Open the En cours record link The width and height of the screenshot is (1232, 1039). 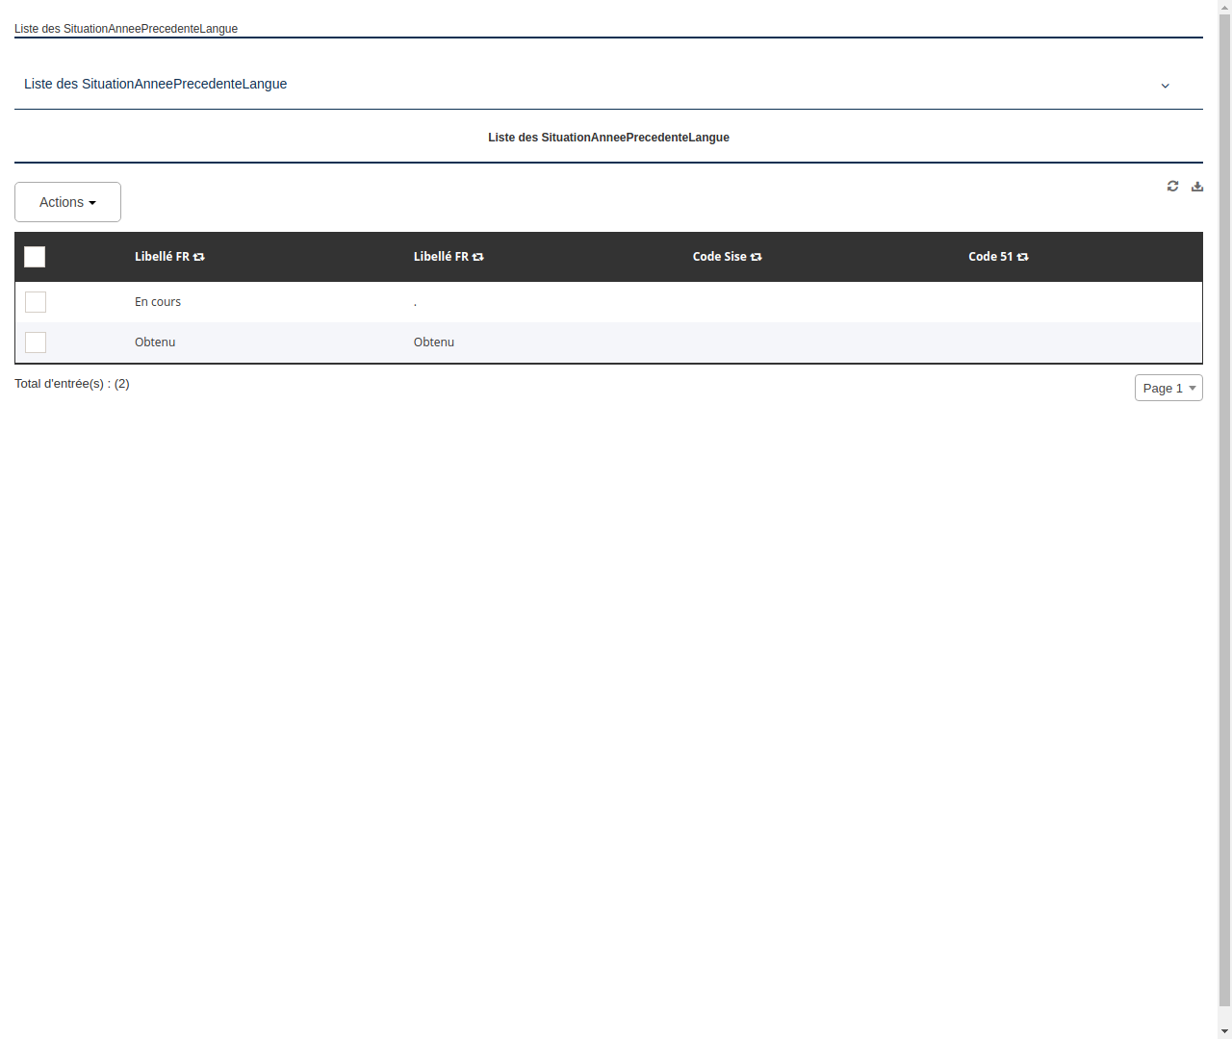point(157,301)
